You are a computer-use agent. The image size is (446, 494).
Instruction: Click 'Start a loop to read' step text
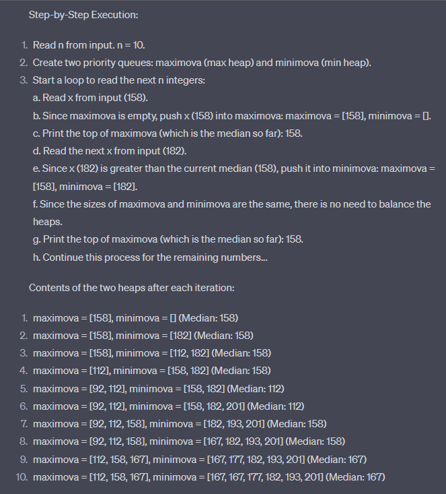tap(118, 80)
